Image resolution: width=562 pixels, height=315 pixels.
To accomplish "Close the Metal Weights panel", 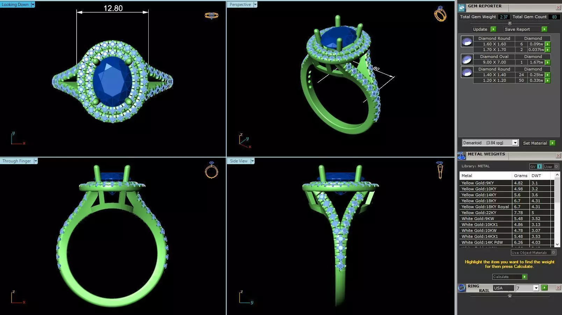I will click(558, 156).
